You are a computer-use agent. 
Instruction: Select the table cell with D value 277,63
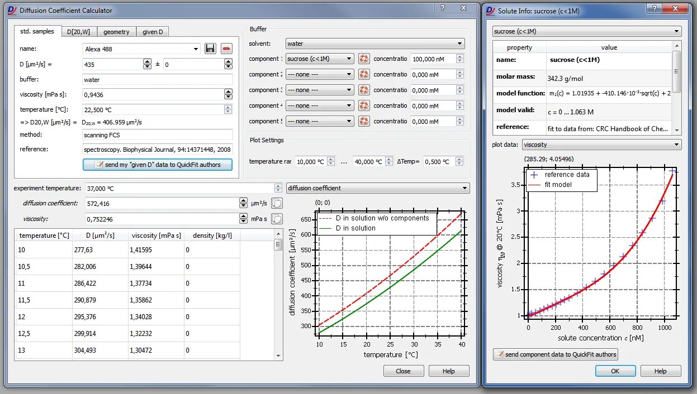pos(100,250)
